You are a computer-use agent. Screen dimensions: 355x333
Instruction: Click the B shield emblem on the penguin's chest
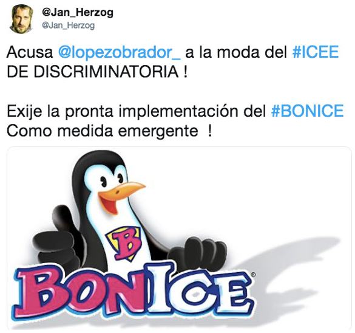123,243
